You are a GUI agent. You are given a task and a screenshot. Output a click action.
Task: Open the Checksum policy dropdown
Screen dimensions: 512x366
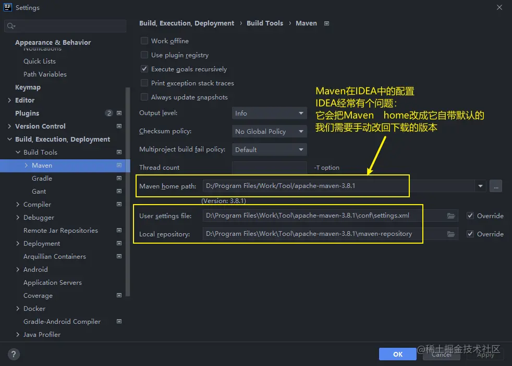[x=270, y=131]
